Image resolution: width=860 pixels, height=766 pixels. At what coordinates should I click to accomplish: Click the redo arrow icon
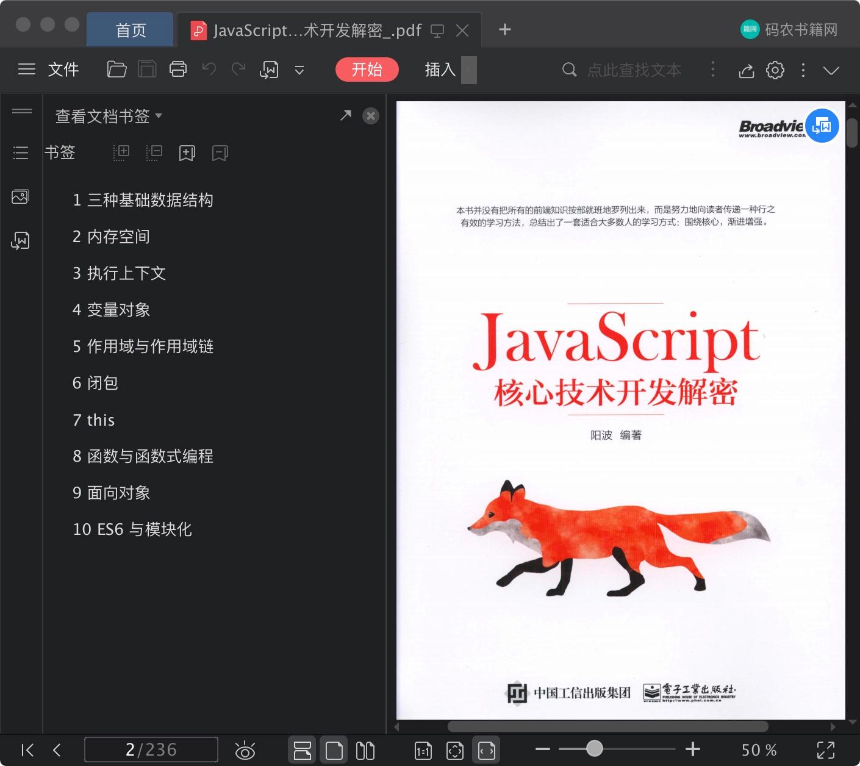coord(238,69)
